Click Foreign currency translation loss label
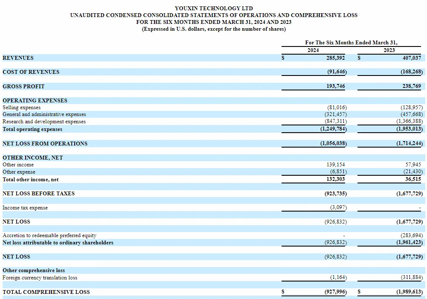Viewport: 427px width, 299px height. pyautogui.click(x=40, y=278)
